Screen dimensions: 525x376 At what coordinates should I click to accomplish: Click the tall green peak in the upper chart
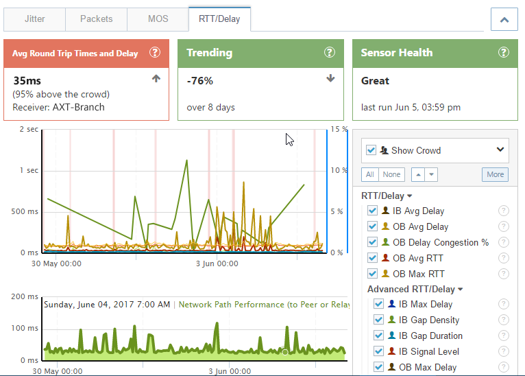point(186,161)
